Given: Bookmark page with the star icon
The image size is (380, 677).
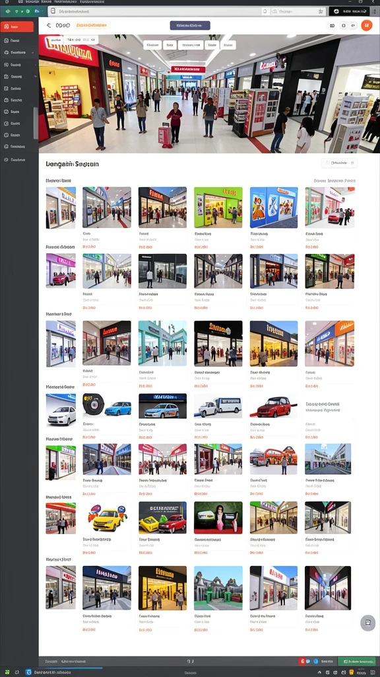Looking at the screenshot, I should pos(321,11).
